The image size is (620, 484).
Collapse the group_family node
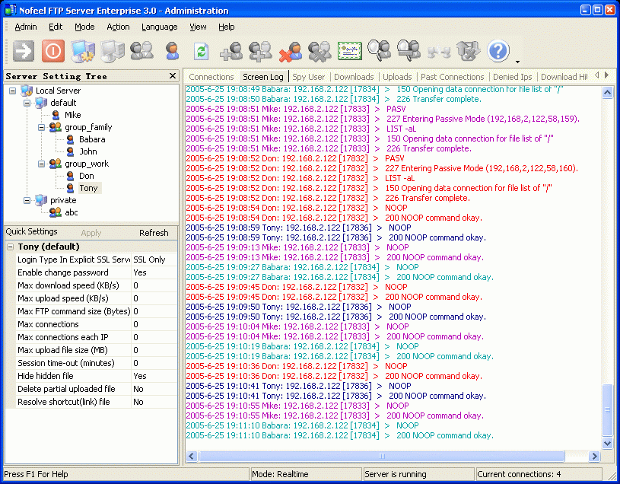(42, 127)
